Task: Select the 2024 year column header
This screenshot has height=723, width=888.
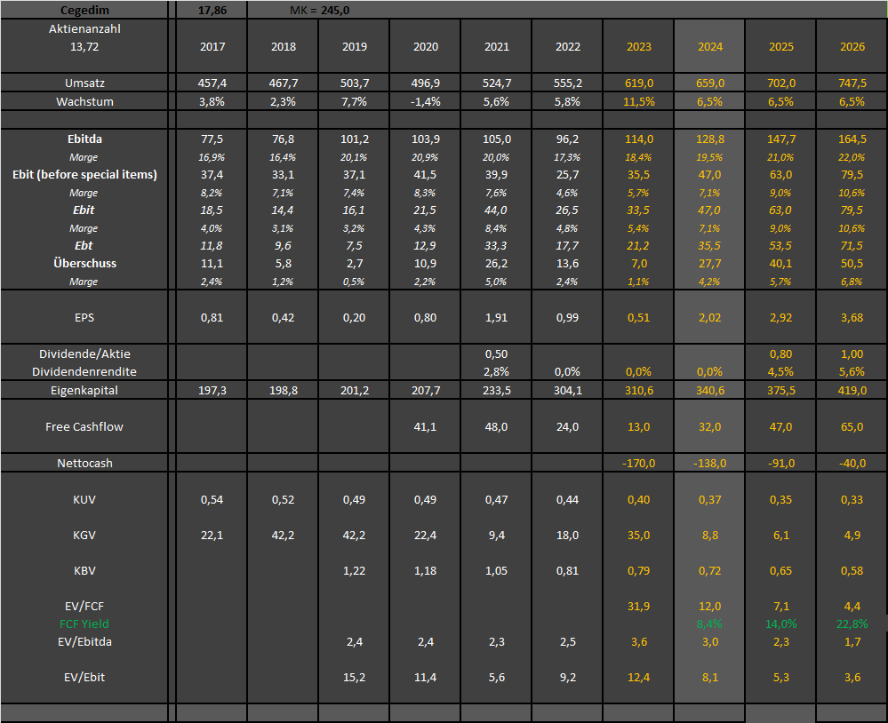Action: coord(709,47)
